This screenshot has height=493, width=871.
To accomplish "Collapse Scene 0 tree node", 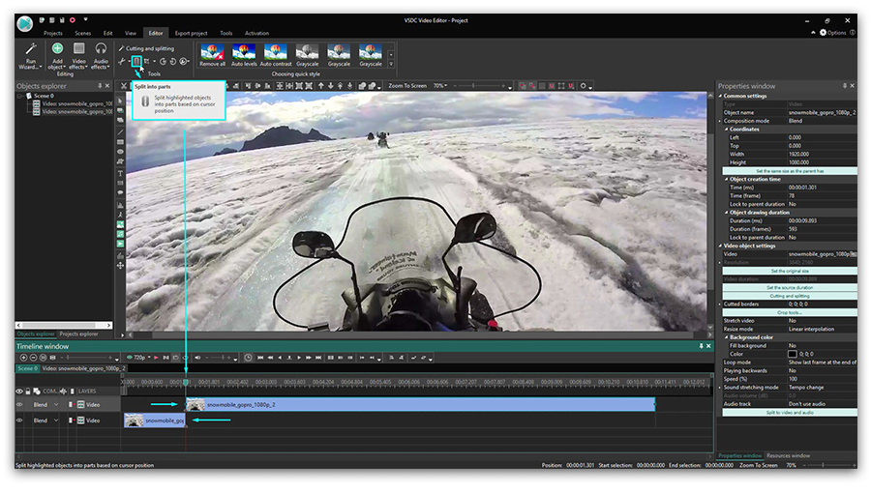I will click(20, 96).
